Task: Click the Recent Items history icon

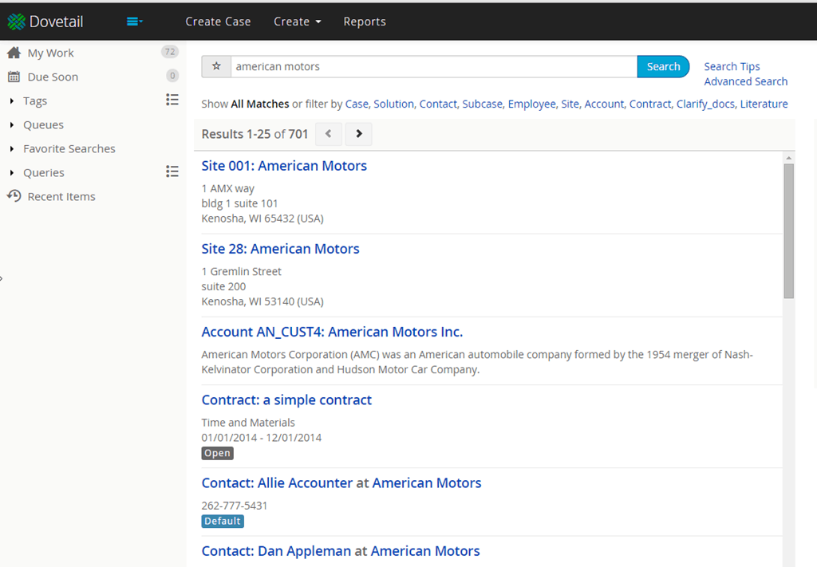Action: tap(14, 196)
